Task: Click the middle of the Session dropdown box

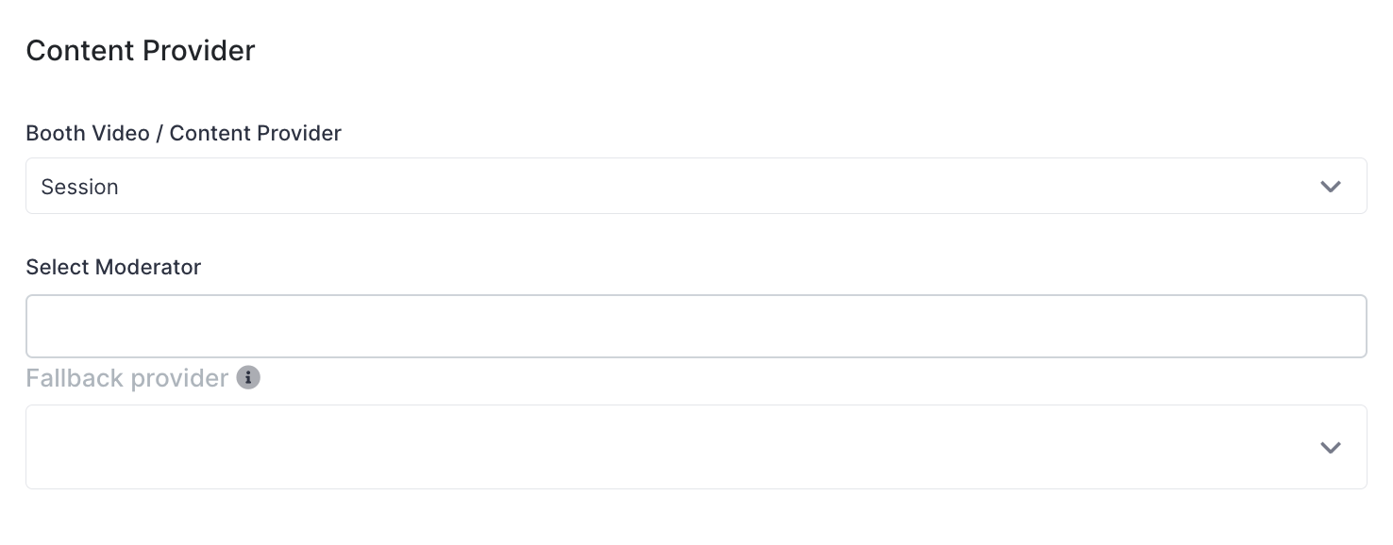Action: tap(696, 186)
